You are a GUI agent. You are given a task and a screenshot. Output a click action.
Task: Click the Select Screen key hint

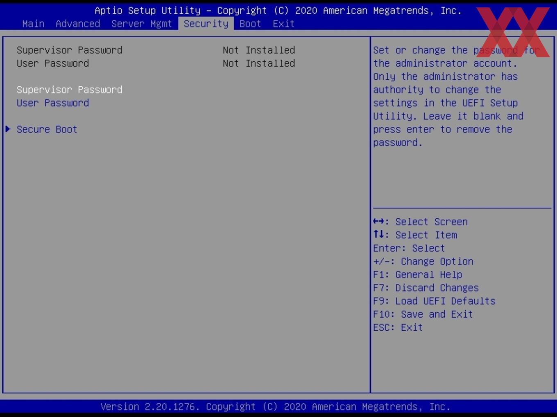[x=420, y=222]
